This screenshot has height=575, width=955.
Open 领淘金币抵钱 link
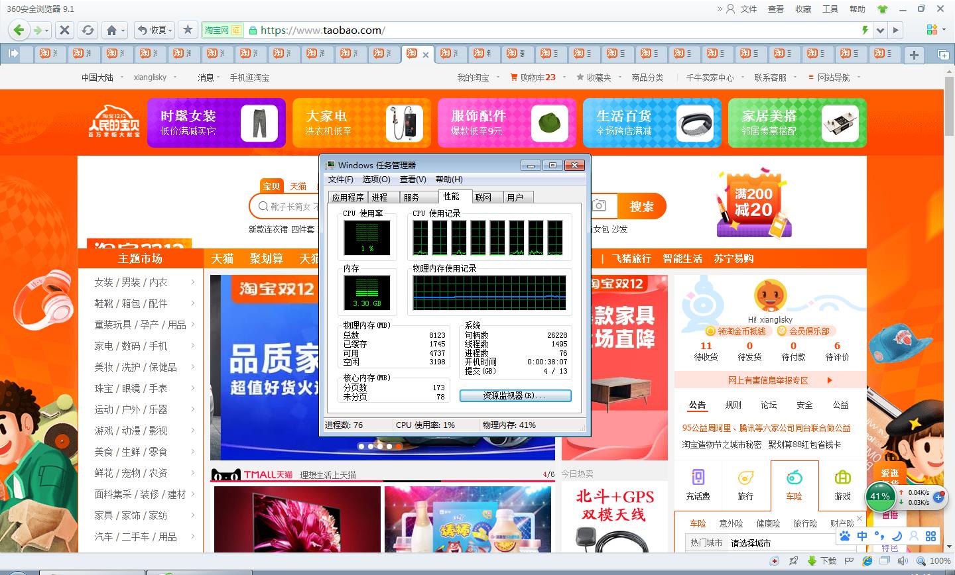pyautogui.click(x=736, y=331)
